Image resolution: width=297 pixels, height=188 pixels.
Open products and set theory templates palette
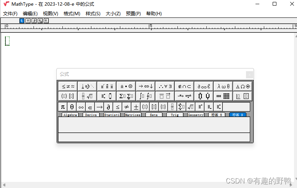click(204, 96)
